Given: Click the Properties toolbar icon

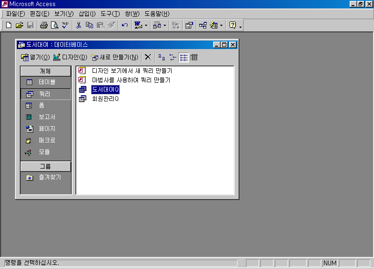Looking at the screenshot, I should (x=189, y=25).
